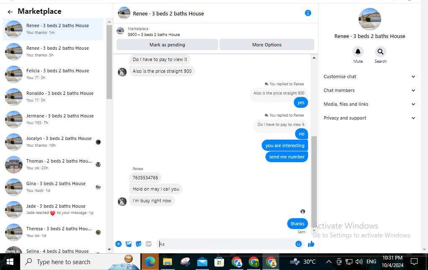Open the Felicia 3 beds 2 baths conversation
428x270 pixels.
[x=53, y=74]
